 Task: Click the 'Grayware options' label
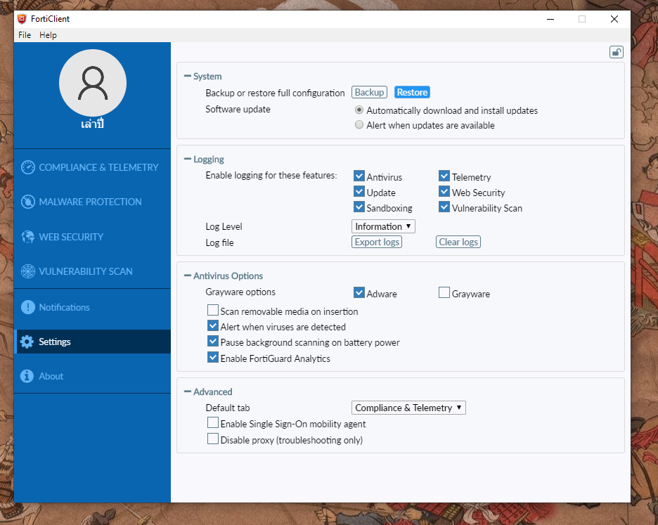tap(240, 292)
